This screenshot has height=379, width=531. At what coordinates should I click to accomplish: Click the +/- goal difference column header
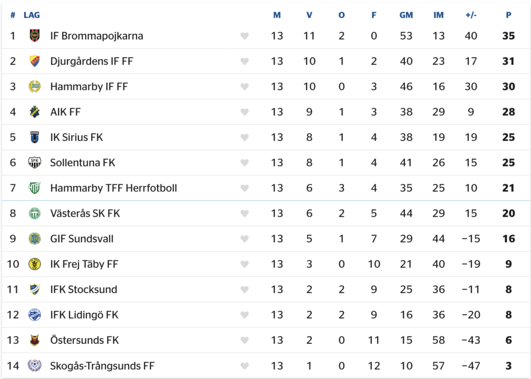[x=471, y=15]
